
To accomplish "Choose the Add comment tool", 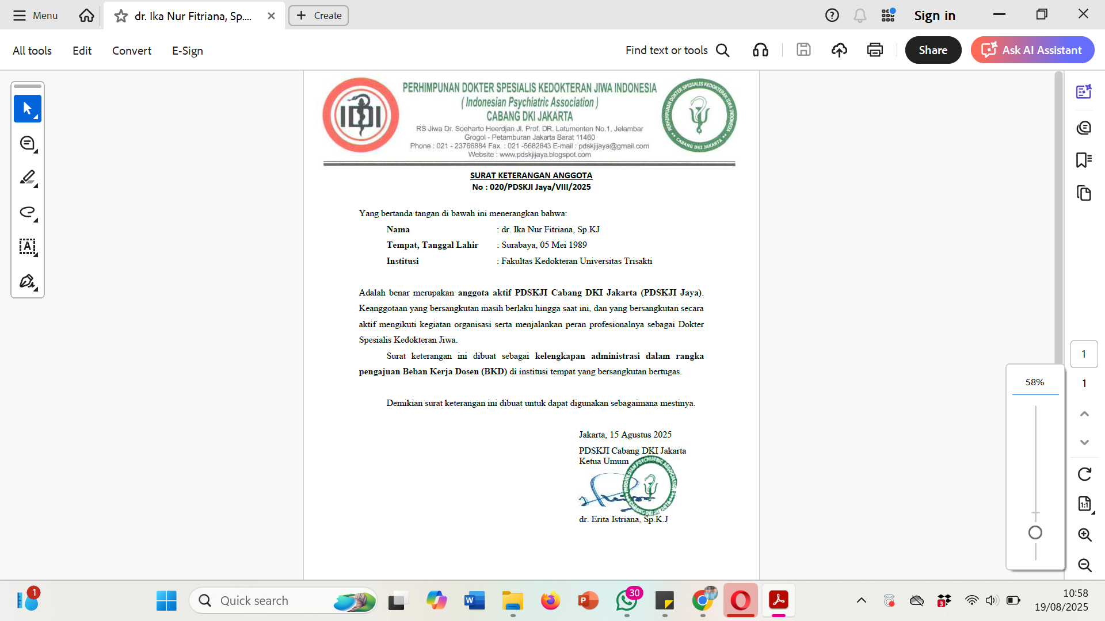I will (x=27, y=143).
